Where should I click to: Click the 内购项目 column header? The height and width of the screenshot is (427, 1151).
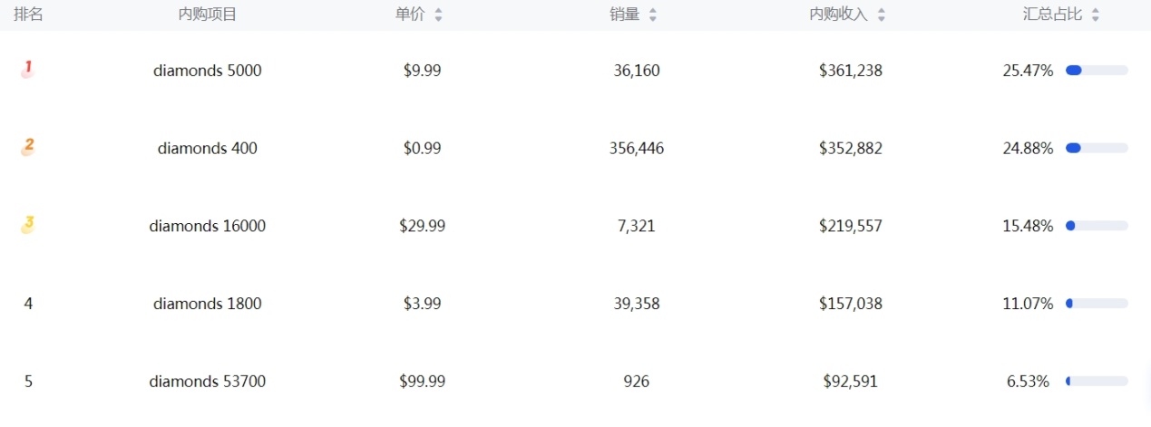pyautogui.click(x=208, y=15)
